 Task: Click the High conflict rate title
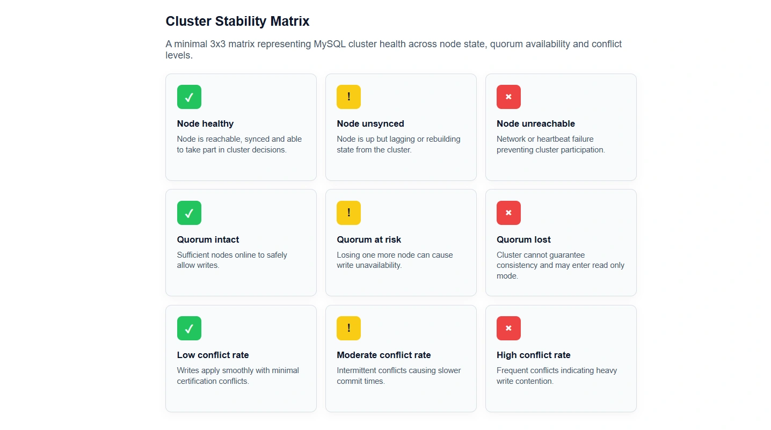pyautogui.click(x=533, y=355)
